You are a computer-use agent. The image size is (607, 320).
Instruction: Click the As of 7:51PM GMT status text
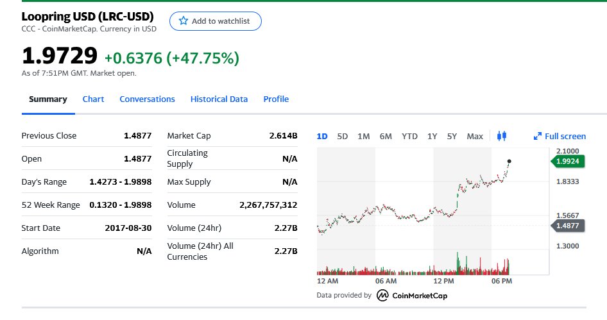coord(79,73)
